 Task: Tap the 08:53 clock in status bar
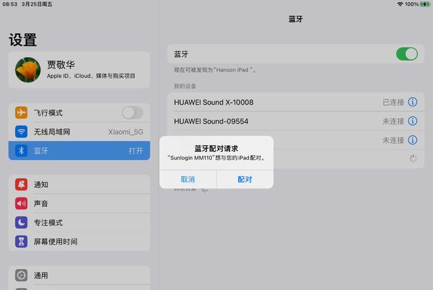coord(10,4)
